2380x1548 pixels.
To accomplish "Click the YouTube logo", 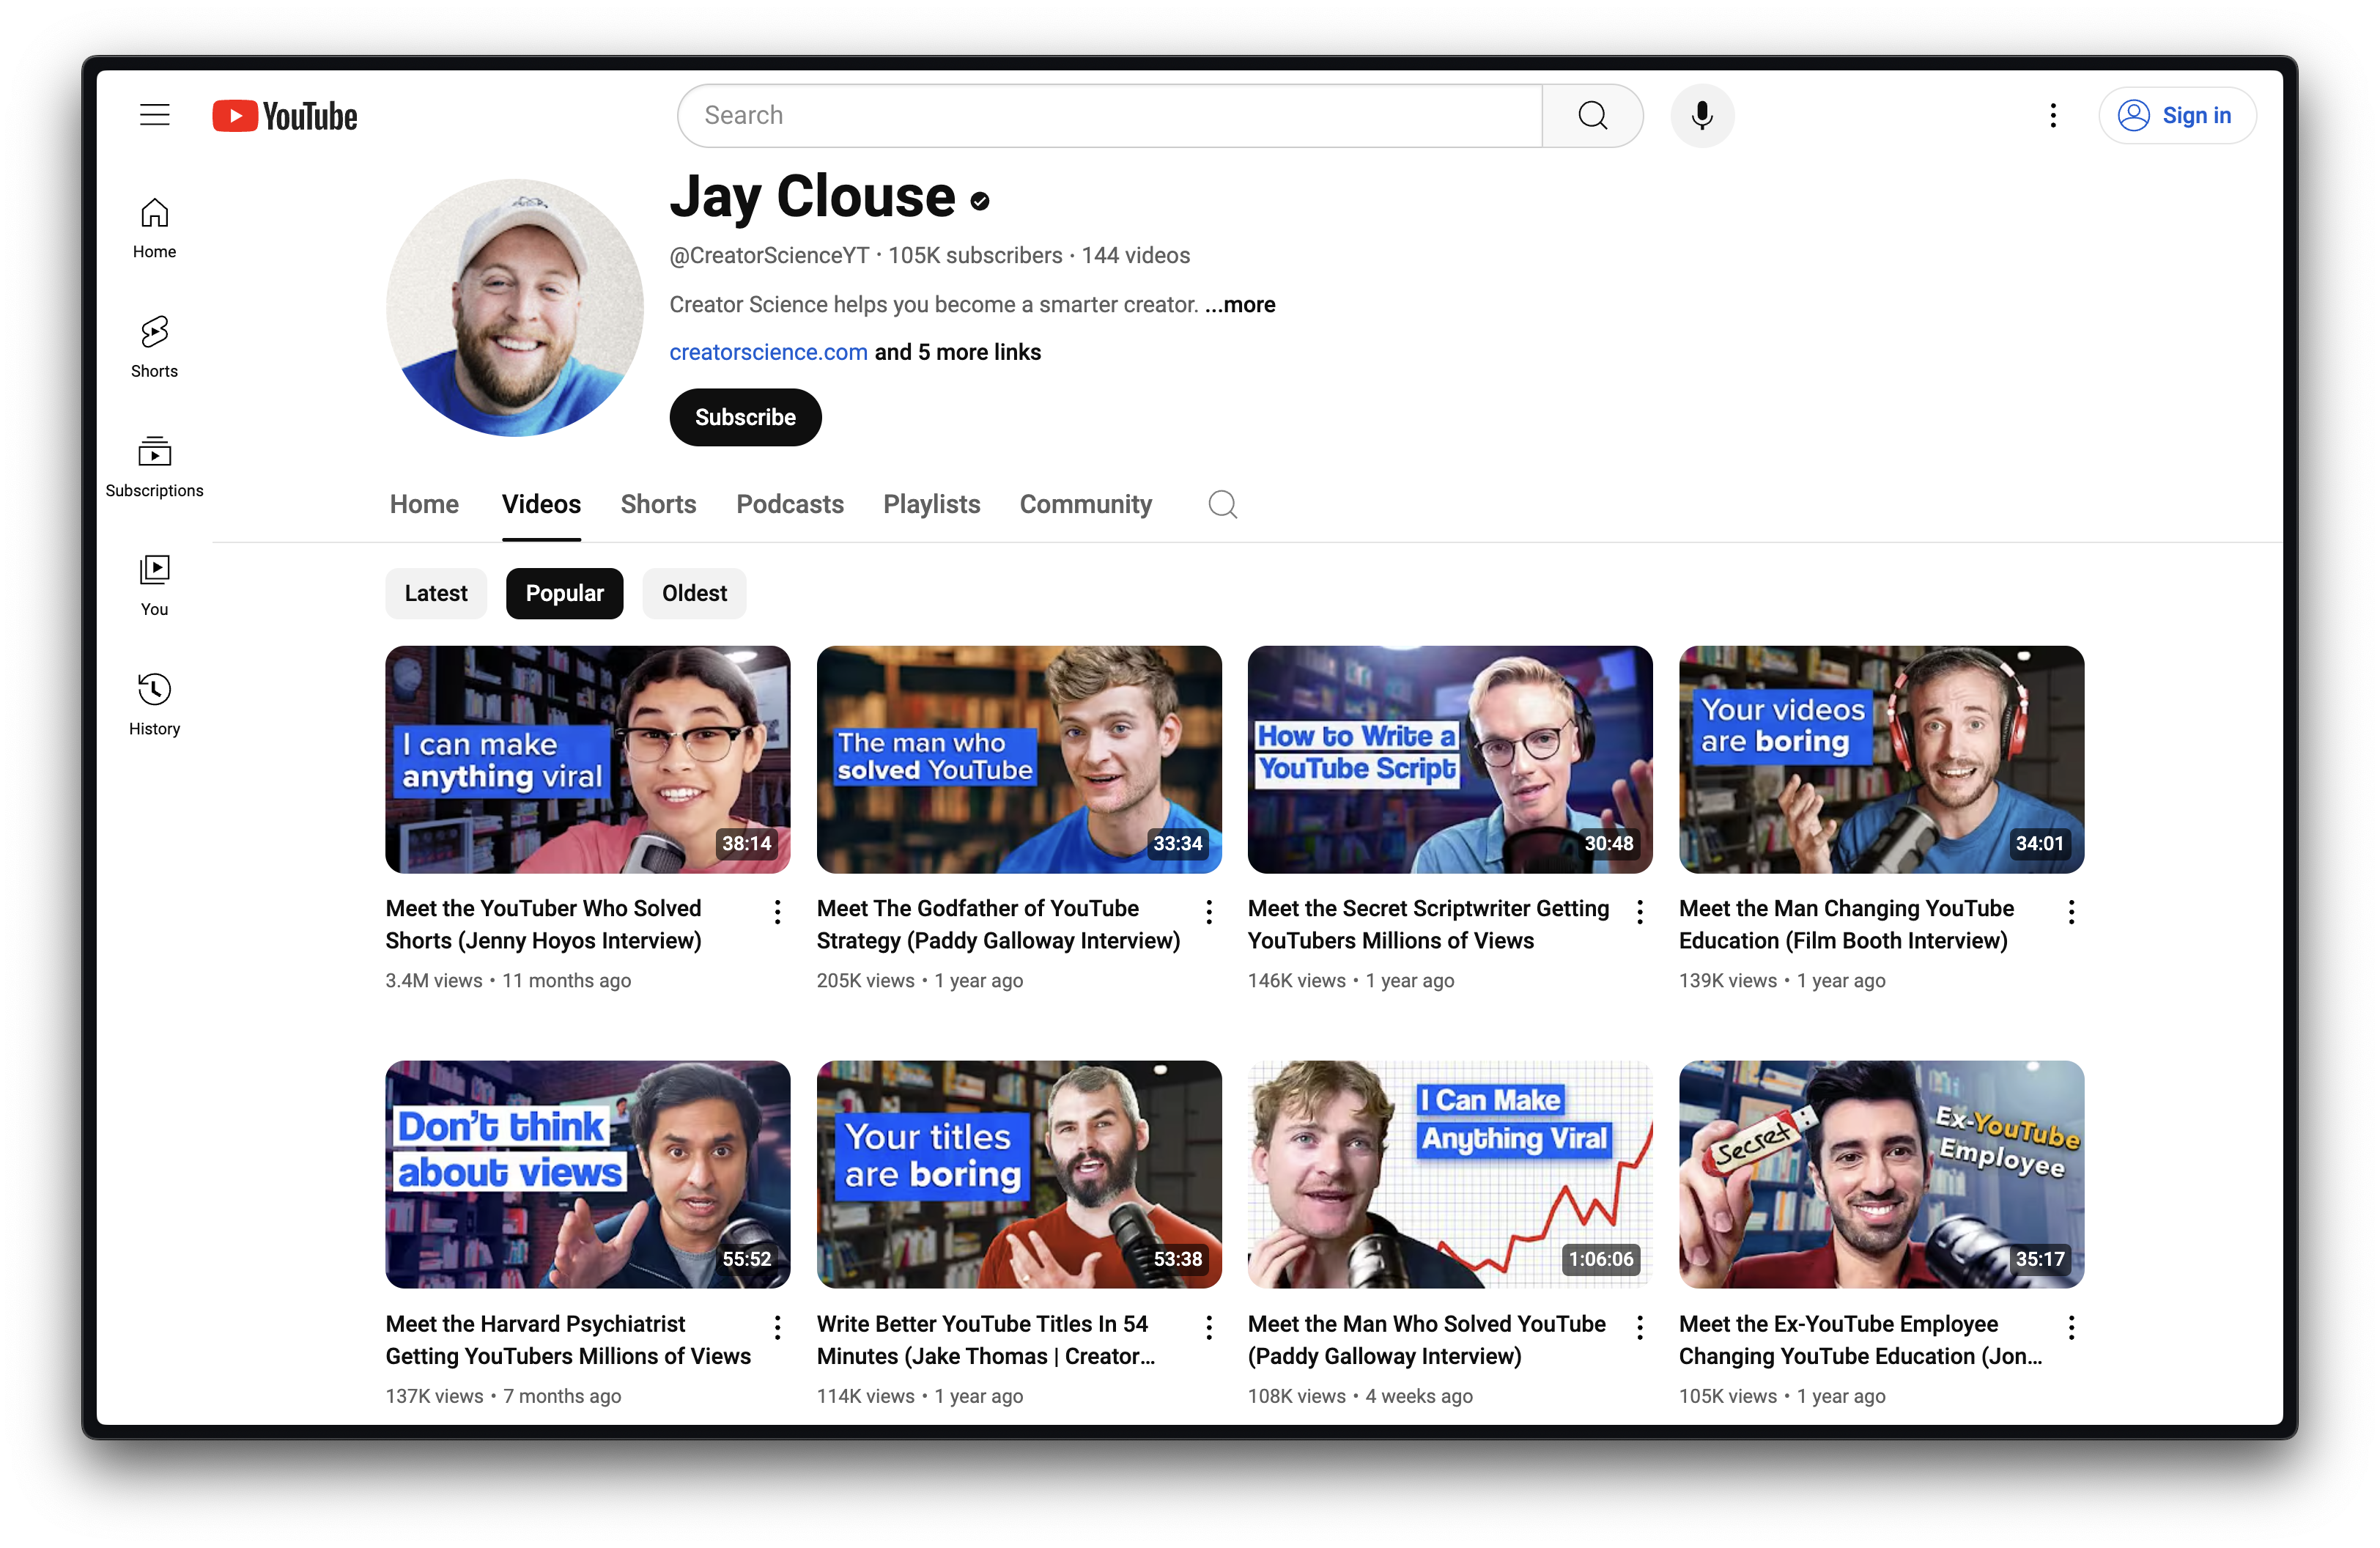I will coord(285,116).
